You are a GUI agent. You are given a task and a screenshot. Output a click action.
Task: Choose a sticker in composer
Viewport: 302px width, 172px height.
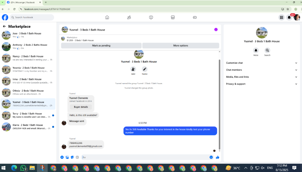(x=72, y=157)
